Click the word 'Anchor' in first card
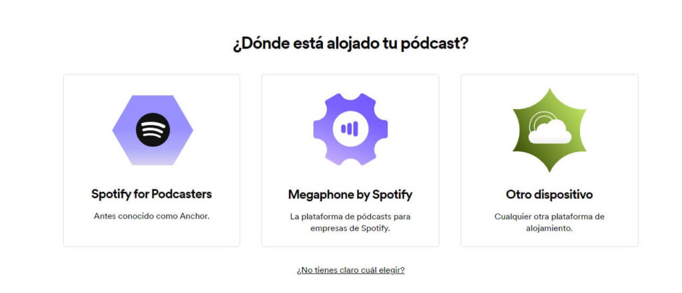 (194, 216)
